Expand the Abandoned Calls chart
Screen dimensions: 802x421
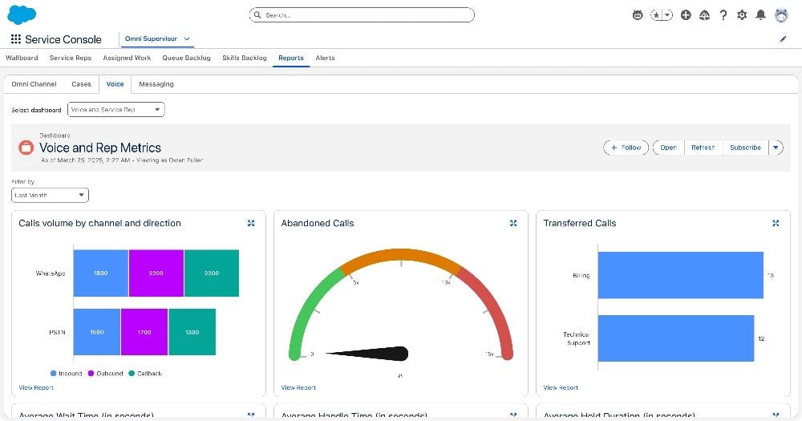coord(513,223)
